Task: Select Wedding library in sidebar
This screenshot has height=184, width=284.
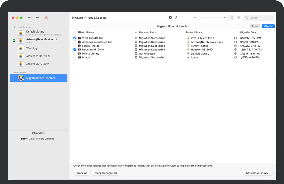Action: click(31, 48)
